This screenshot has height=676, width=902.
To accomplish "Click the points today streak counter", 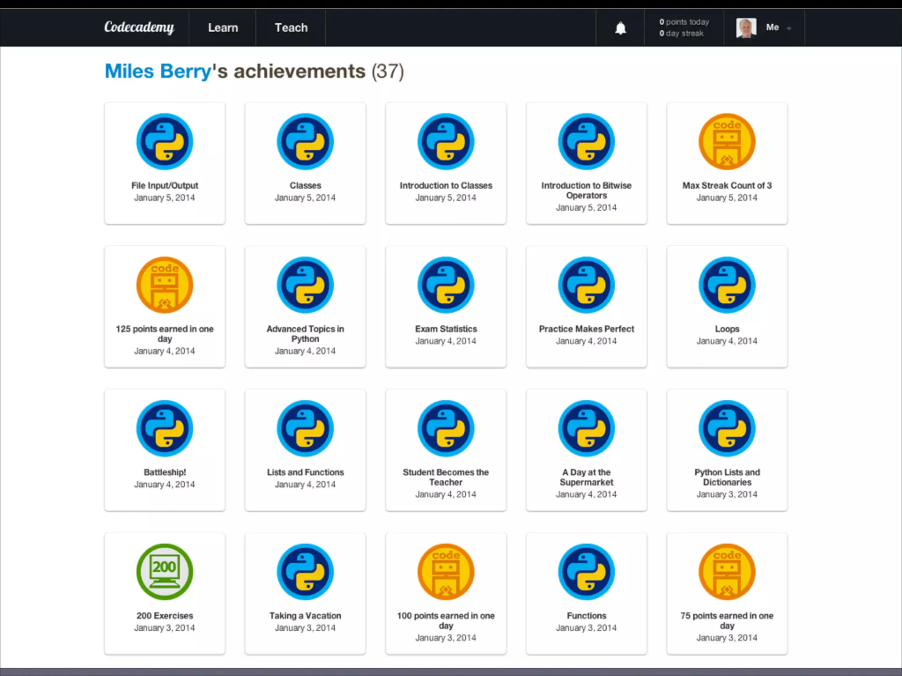I will (684, 28).
